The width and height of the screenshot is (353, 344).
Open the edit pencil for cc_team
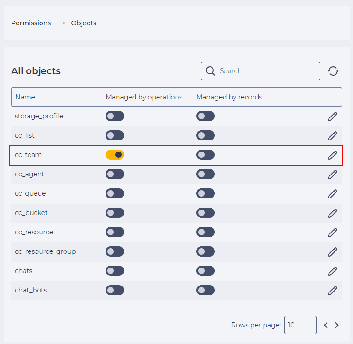[x=333, y=155]
